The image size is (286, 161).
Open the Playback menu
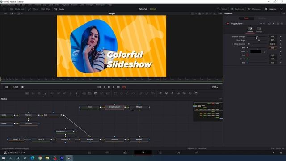(65, 5)
